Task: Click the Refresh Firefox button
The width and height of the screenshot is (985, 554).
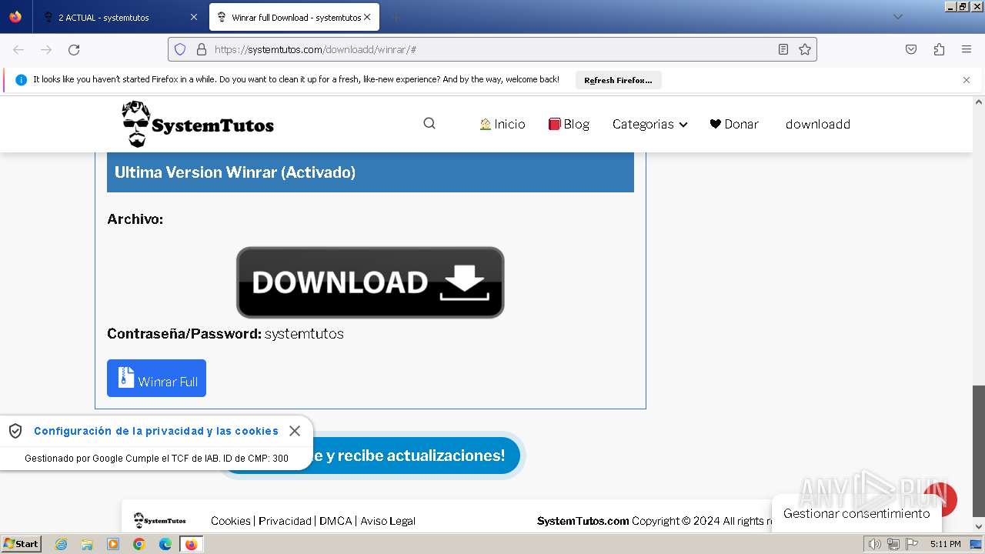Action: click(618, 80)
